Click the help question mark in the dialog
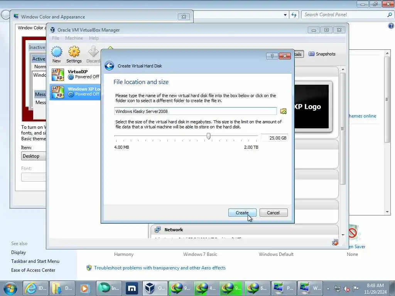The width and height of the screenshot is (395, 296). pyautogui.click(x=272, y=56)
